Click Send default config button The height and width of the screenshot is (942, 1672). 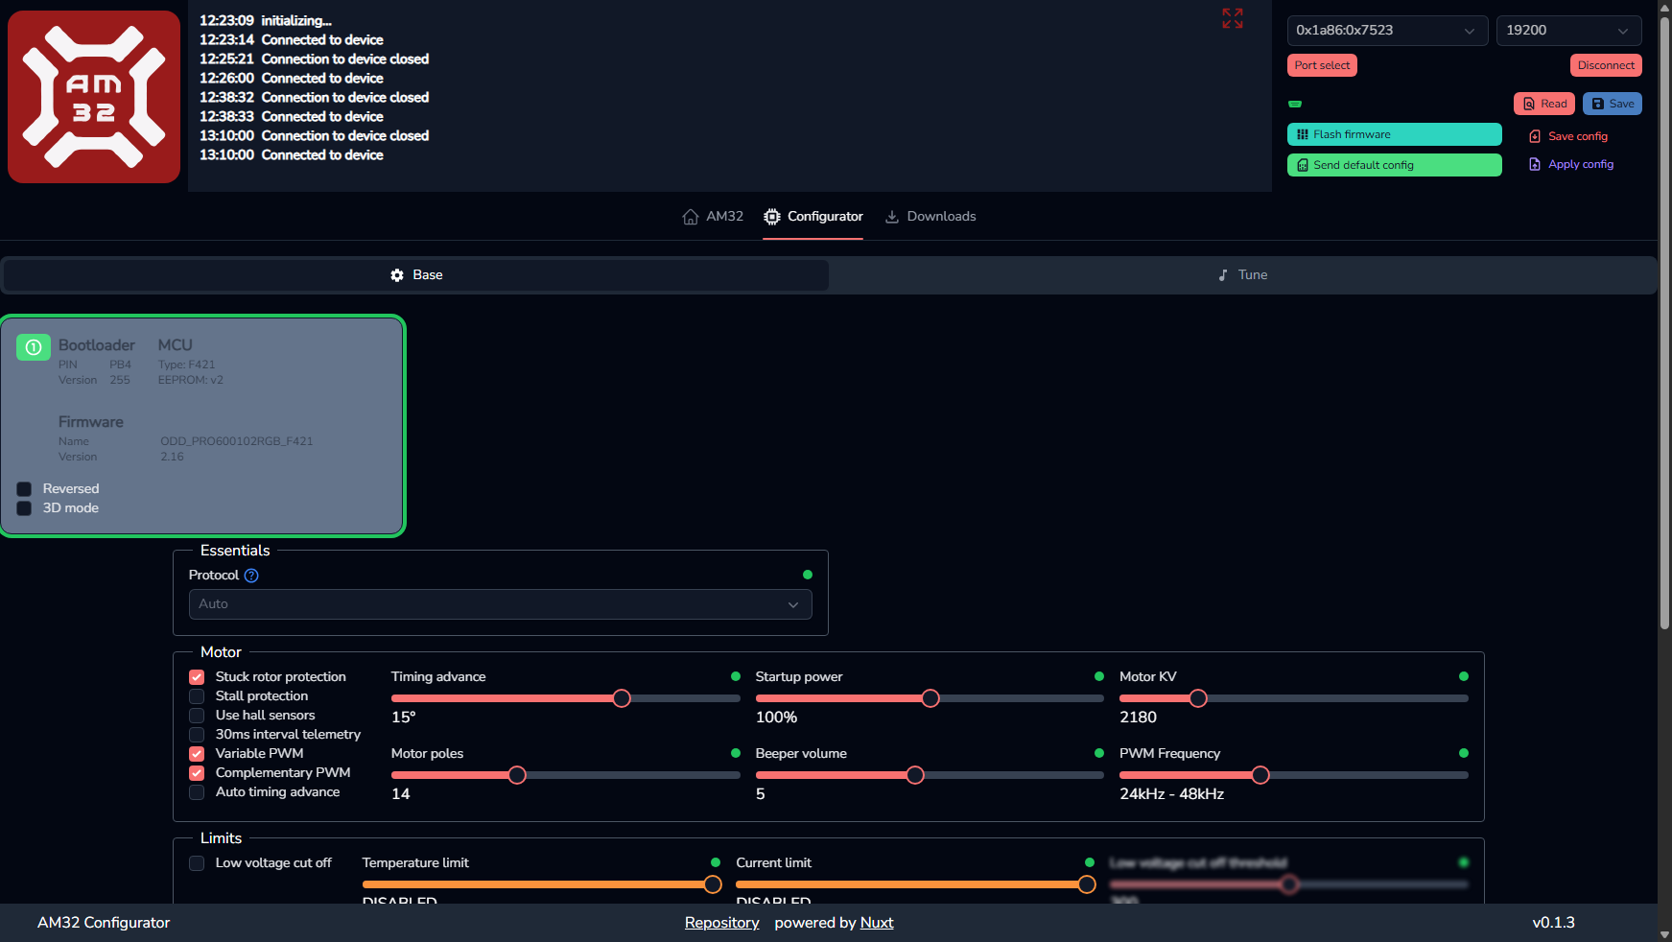(x=1395, y=165)
